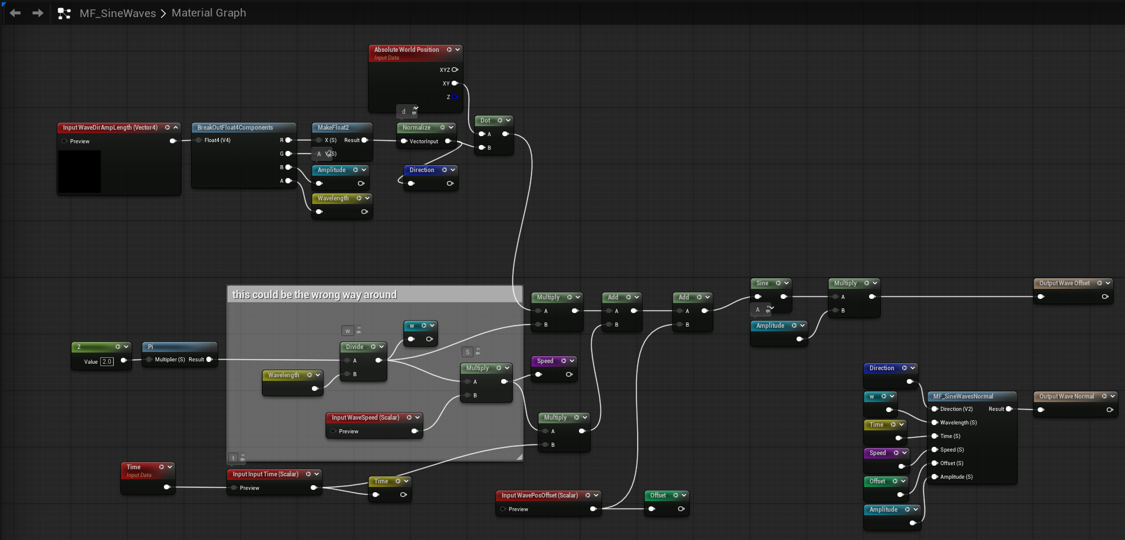This screenshot has width=1125, height=540.
Task: Expand the yellow Time reroute node below comment
Action: [406, 481]
